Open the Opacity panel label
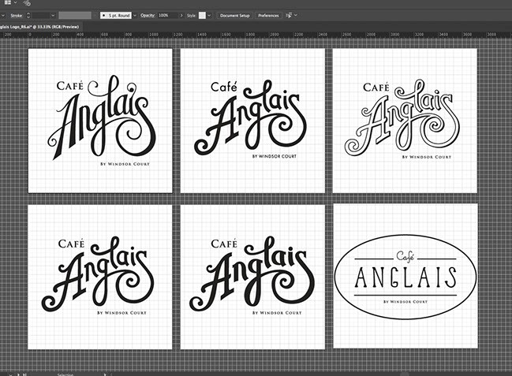This screenshot has height=376, width=512. coord(148,15)
